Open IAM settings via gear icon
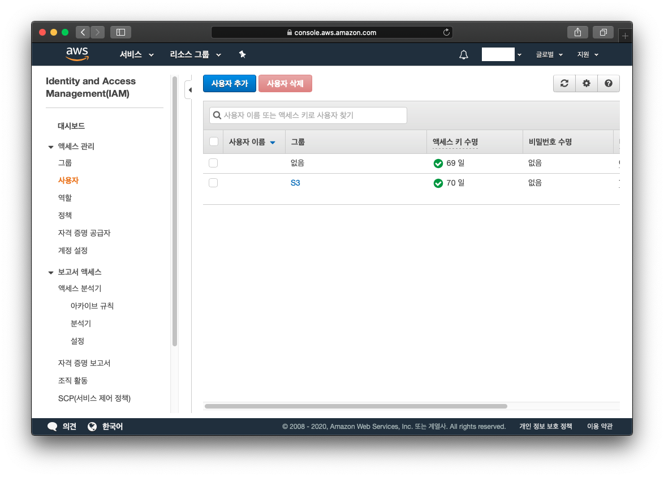Screen dimensions: 664x477 tap(586, 83)
